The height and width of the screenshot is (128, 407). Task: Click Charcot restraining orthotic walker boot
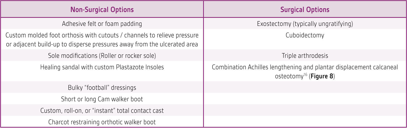(x=102, y=122)
